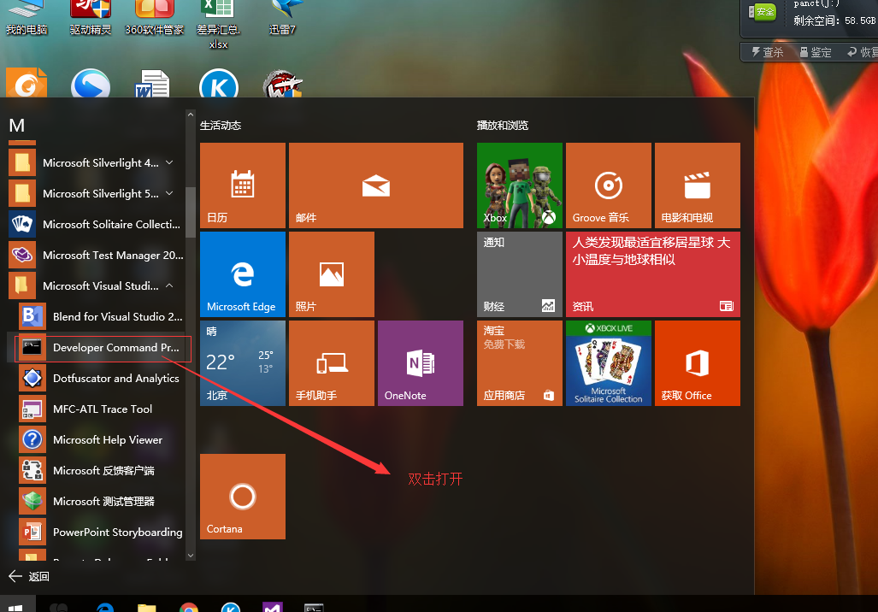The image size is (878, 612).
Task: Open Microsoft Test Manager app entry
Action: point(97,256)
